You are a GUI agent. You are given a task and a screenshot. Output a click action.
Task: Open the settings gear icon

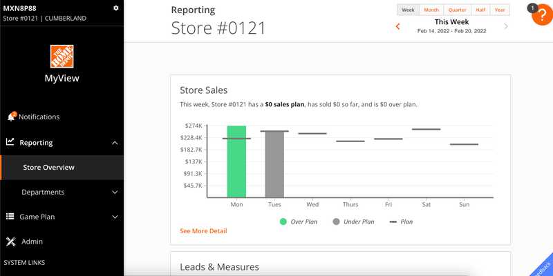(x=116, y=8)
